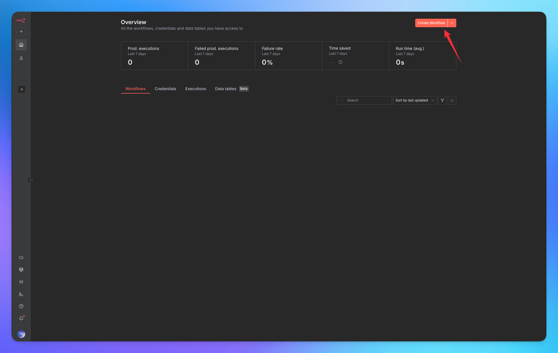This screenshot has width=558, height=353.
Task: Click the n8n logo icon
Action: click(x=21, y=20)
